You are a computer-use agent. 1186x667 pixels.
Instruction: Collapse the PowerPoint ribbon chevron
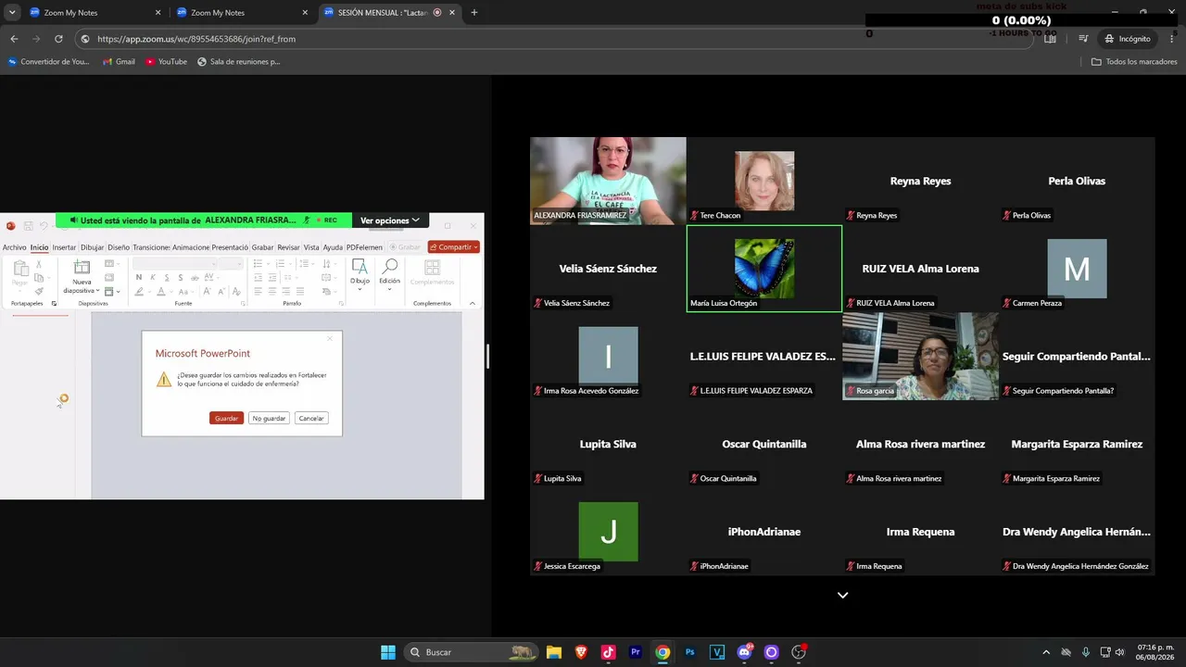coord(473,303)
